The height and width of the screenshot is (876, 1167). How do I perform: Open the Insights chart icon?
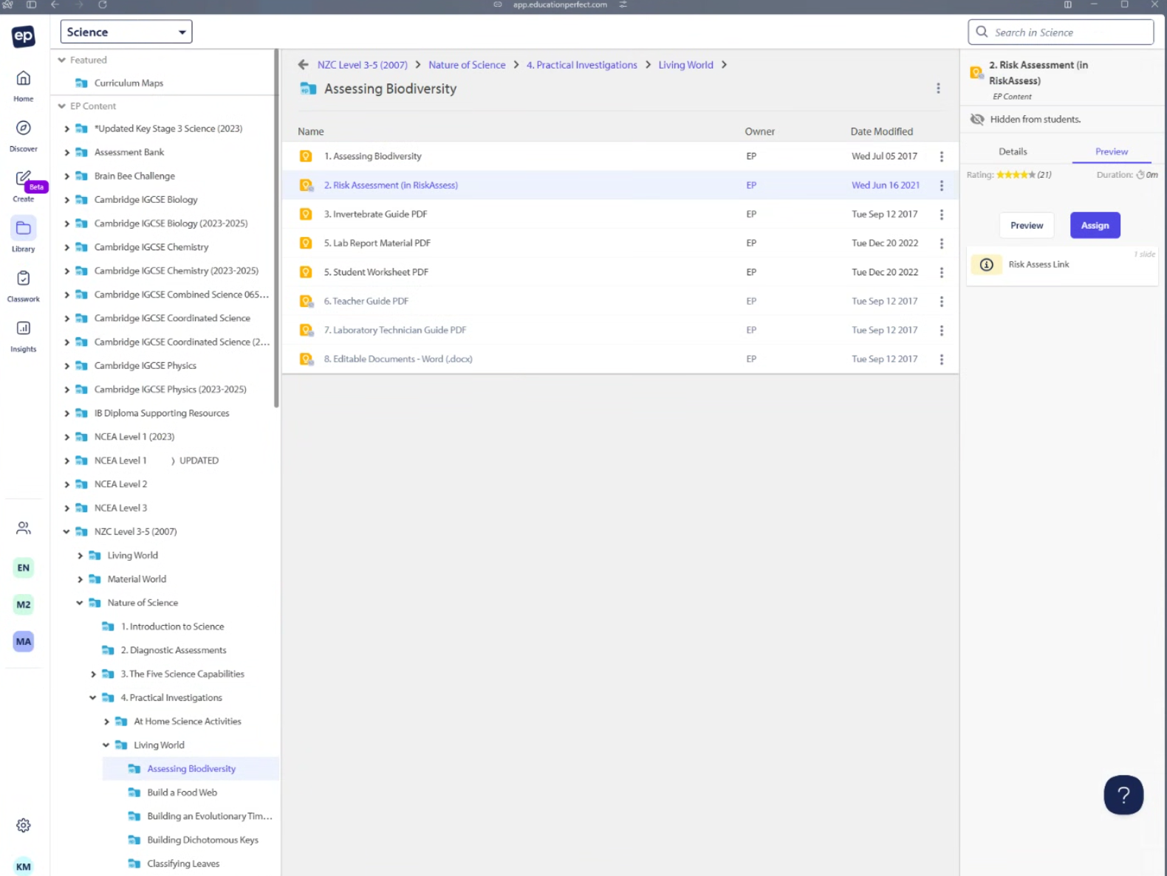tap(24, 328)
